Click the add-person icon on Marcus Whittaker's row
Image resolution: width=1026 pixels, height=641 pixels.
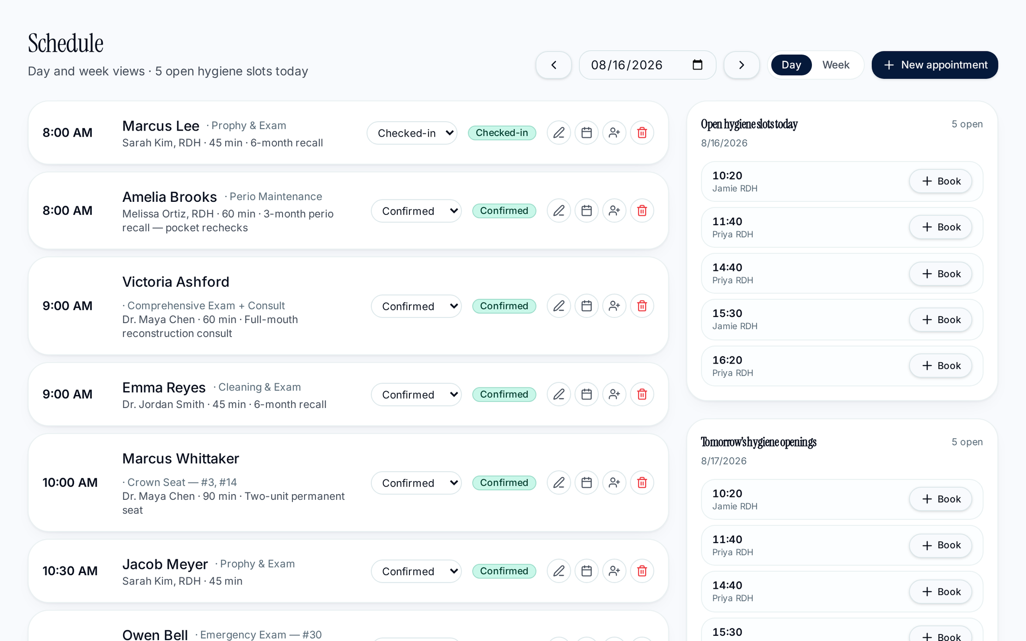pos(614,482)
